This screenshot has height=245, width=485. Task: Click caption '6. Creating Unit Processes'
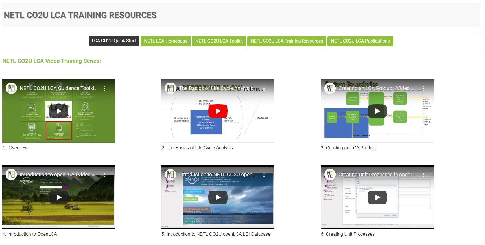point(348,234)
